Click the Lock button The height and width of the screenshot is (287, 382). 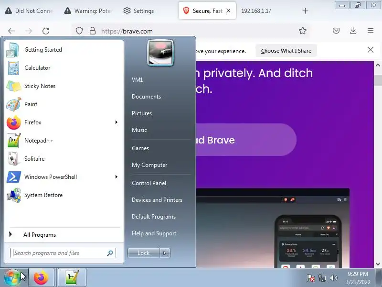click(x=144, y=253)
